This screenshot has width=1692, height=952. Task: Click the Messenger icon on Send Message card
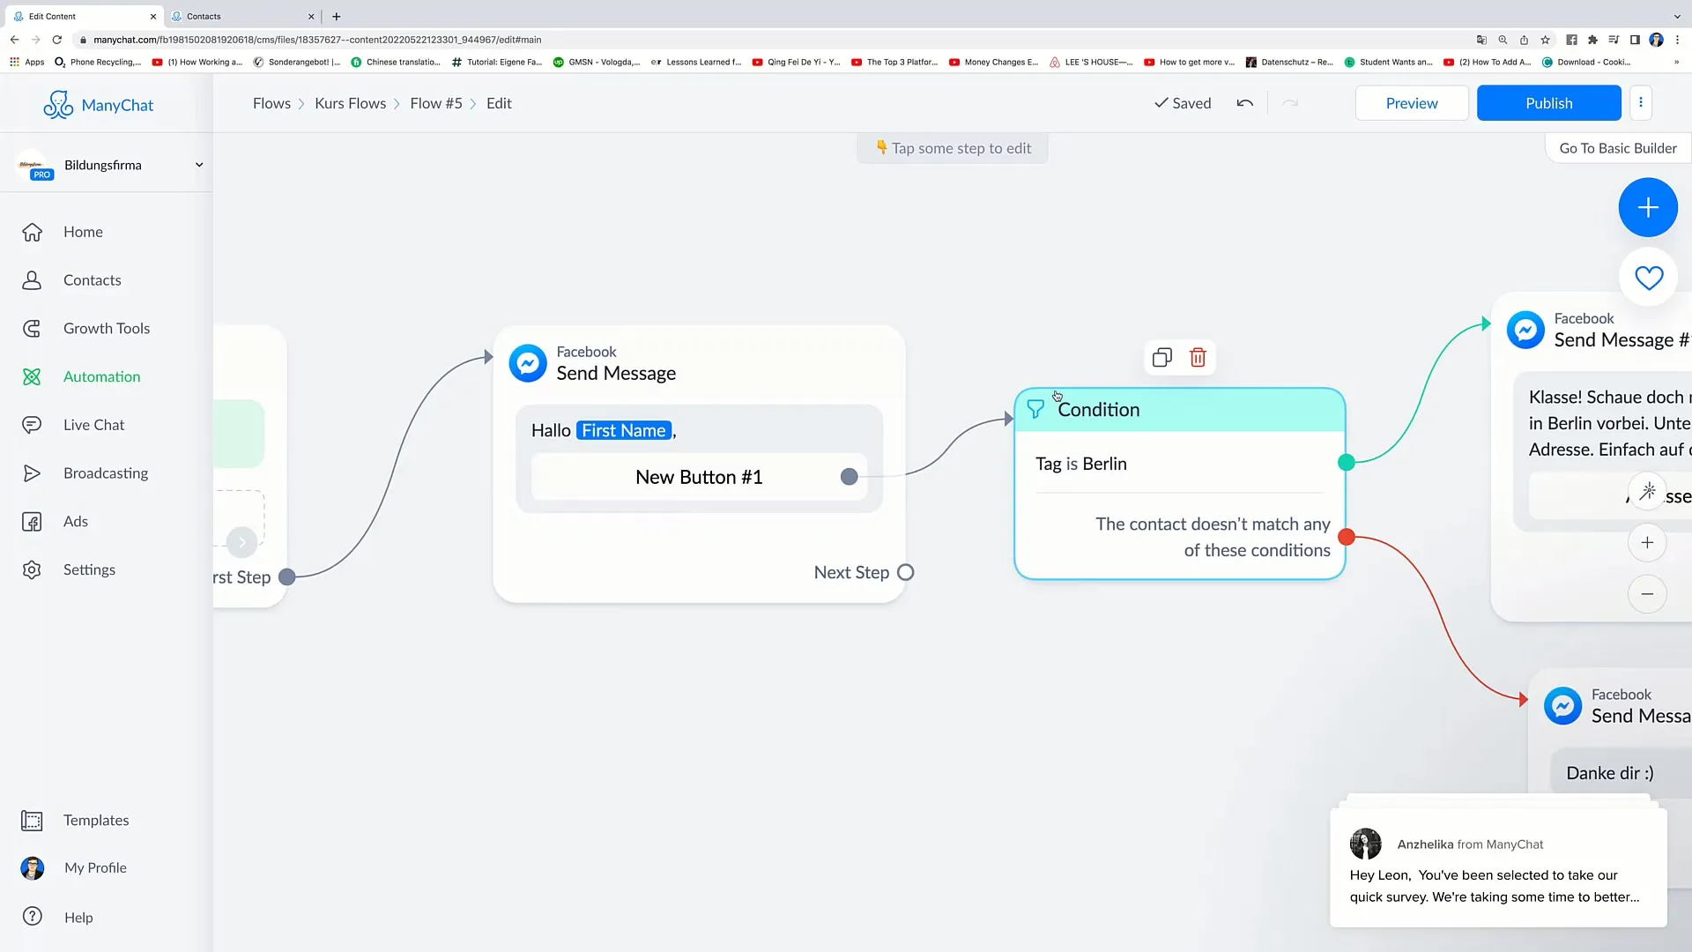point(528,363)
